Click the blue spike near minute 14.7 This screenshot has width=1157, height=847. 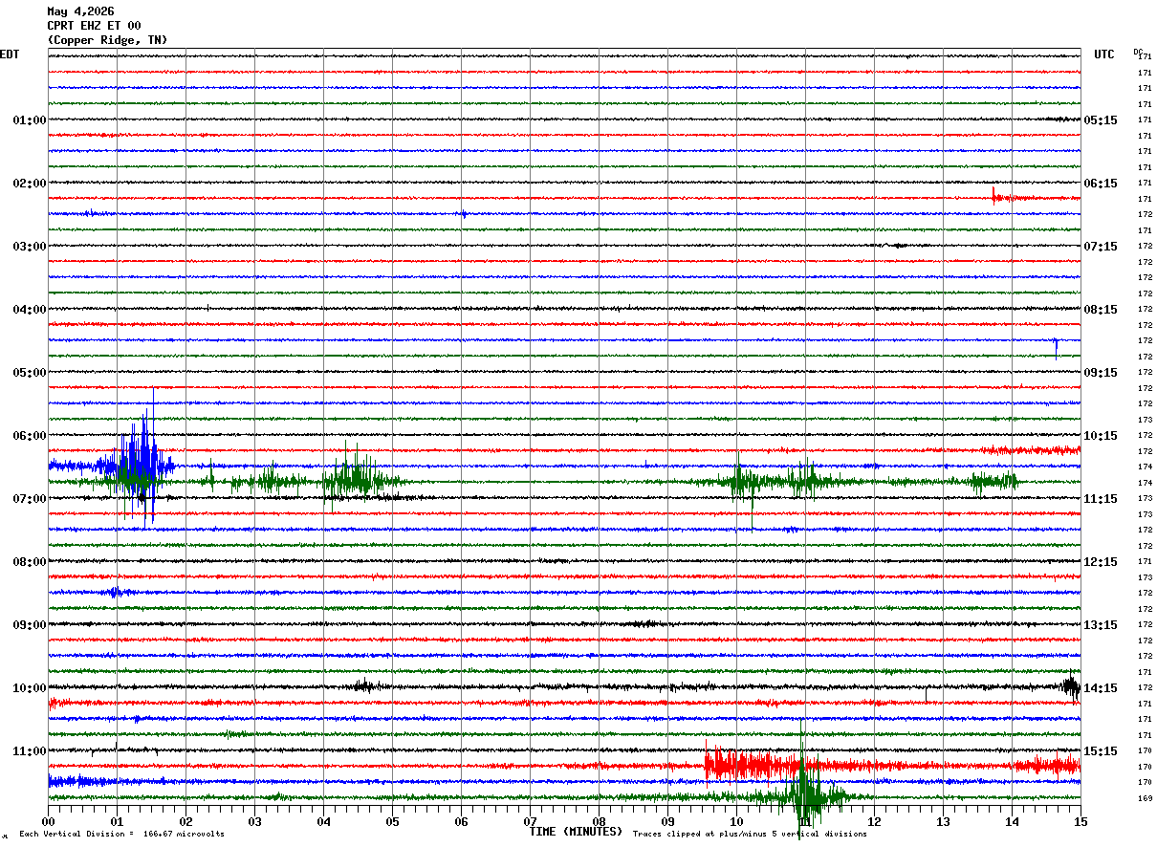pos(1056,348)
